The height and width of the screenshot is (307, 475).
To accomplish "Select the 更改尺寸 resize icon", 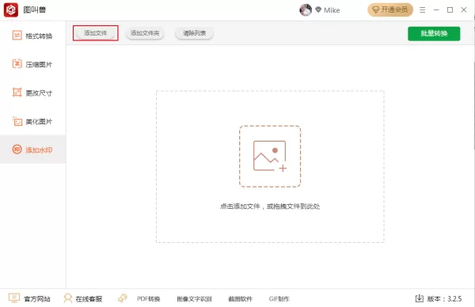I will pyautogui.click(x=17, y=93).
